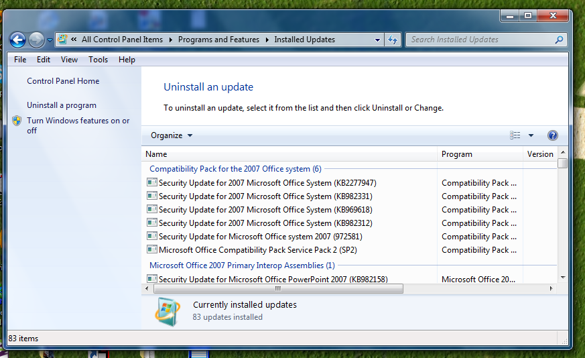This screenshot has width=585, height=358.
Task: Go to Control Panel Home link
Action: click(63, 81)
